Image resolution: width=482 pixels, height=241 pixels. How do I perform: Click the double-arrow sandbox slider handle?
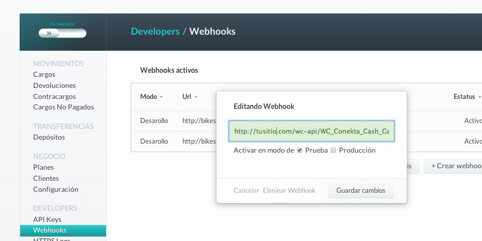pos(49,33)
